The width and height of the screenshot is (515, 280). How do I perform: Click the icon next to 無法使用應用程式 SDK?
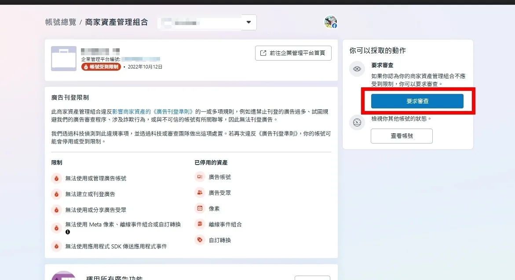pos(56,246)
